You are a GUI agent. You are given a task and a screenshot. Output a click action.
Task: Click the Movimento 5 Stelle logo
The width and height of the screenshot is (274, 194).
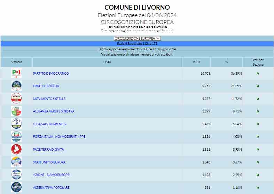coord(16,99)
